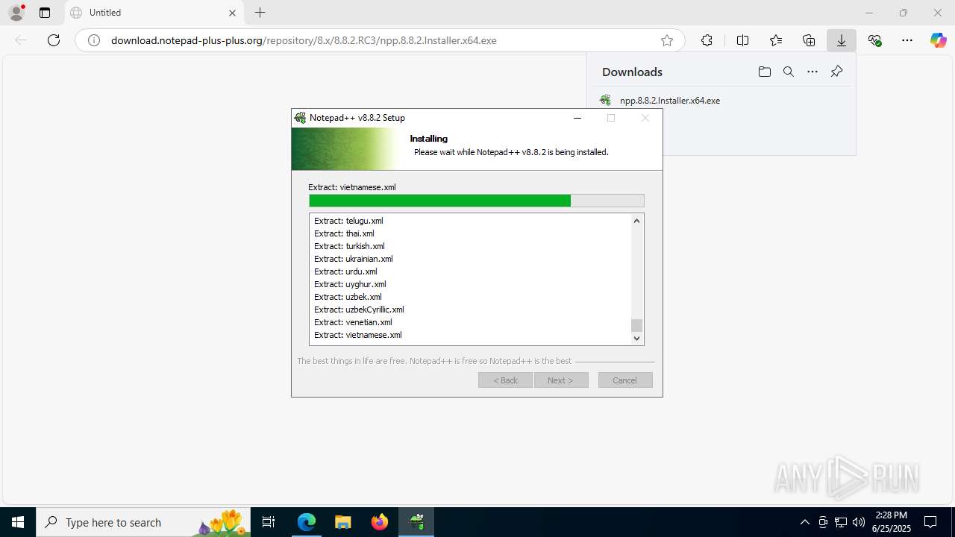Image resolution: width=955 pixels, height=537 pixels.
Task: Launch Microsoft Edge from taskbar
Action: [307, 522]
